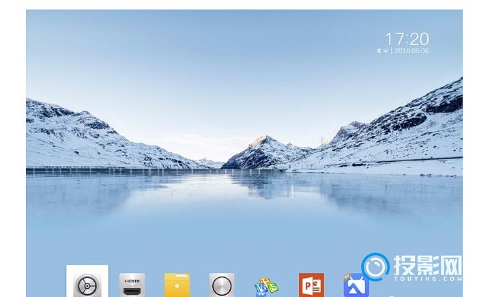Open the round gray circle app
Viewport: 477px width, 297px height.
click(x=222, y=285)
